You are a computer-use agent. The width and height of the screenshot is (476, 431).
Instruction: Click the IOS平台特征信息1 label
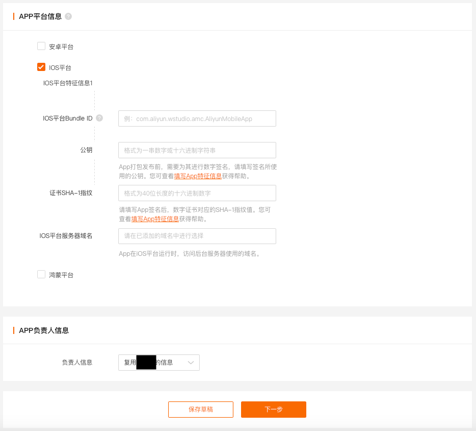point(68,83)
